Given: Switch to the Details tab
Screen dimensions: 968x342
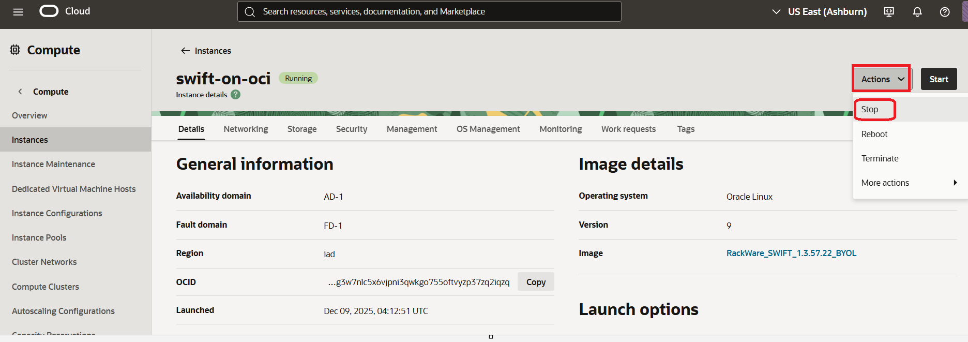Looking at the screenshot, I should click(x=191, y=129).
